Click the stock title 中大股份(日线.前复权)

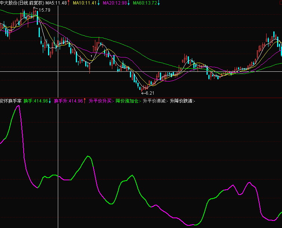[x=22, y=3]
